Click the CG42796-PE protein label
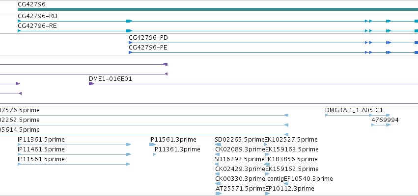 pos(148,48)
